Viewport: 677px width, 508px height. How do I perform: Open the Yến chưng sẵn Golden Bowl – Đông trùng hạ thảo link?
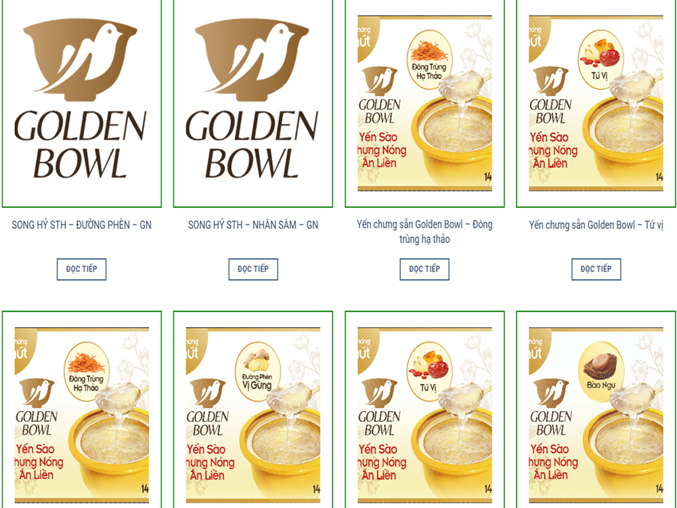pos(424,232)
